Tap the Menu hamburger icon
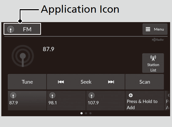172x127 pixels. (148, 29)
